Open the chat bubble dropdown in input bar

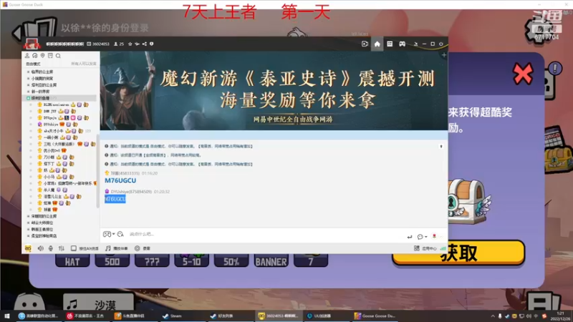(x=422, y=237)
